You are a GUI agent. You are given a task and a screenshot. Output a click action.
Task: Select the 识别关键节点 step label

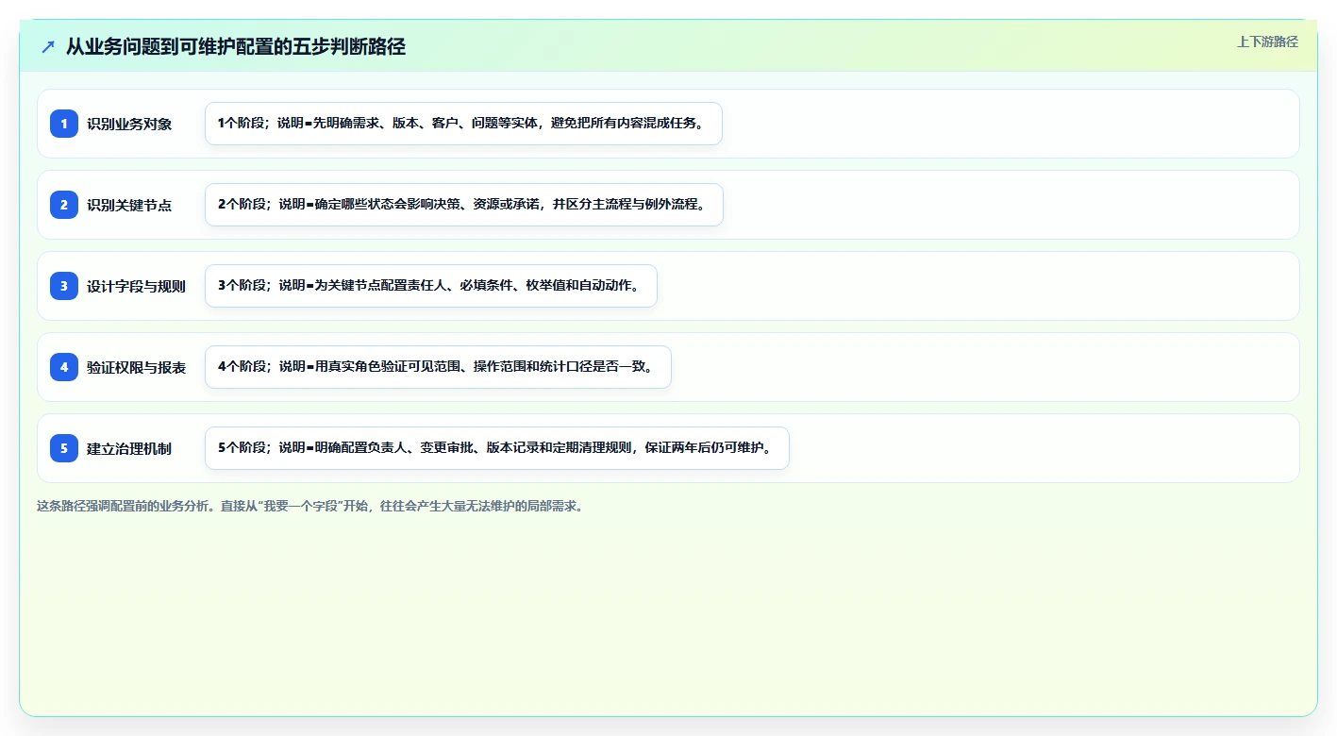click(x=129, y=205)
